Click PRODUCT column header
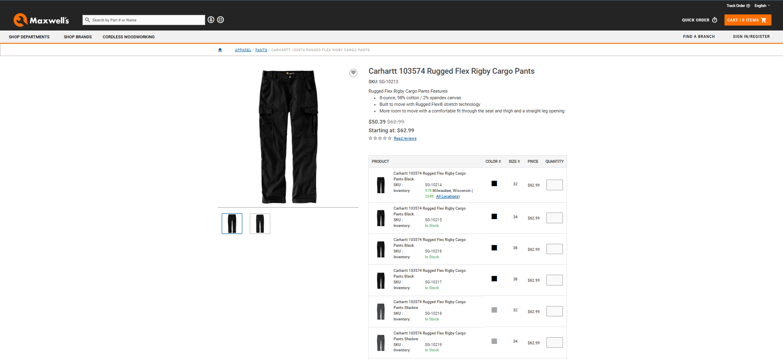 pyautogui.click(x=380, y=161)
